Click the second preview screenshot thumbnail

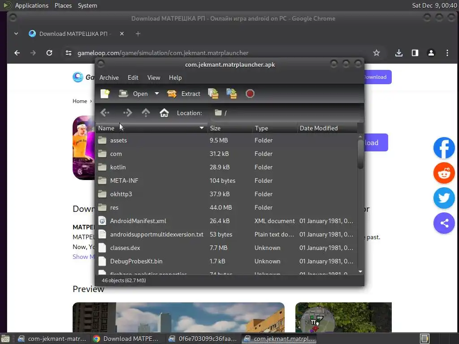(x=343, y=318)
